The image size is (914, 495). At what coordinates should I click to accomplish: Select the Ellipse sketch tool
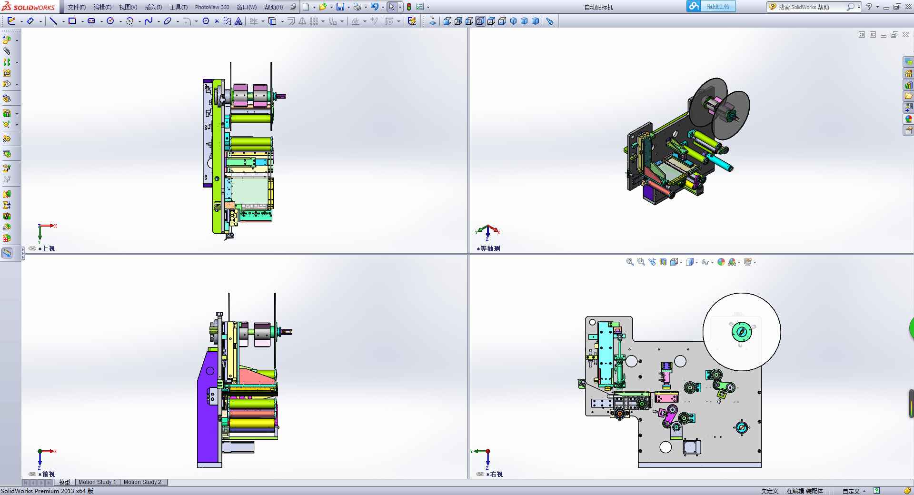point(168,21)
